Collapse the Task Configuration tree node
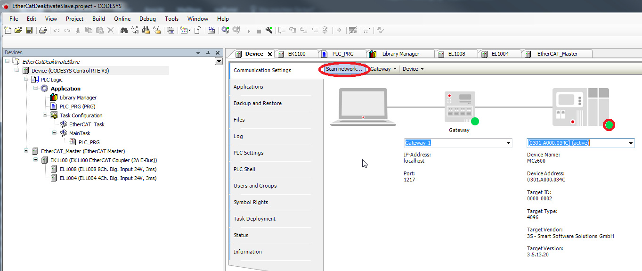The width and height of the screenshot is (642, 271). tap(45, 115)
